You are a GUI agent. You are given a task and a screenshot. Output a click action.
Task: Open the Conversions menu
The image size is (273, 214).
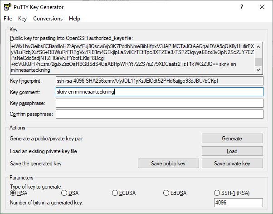pyautogui.click(x=48, y=19)
